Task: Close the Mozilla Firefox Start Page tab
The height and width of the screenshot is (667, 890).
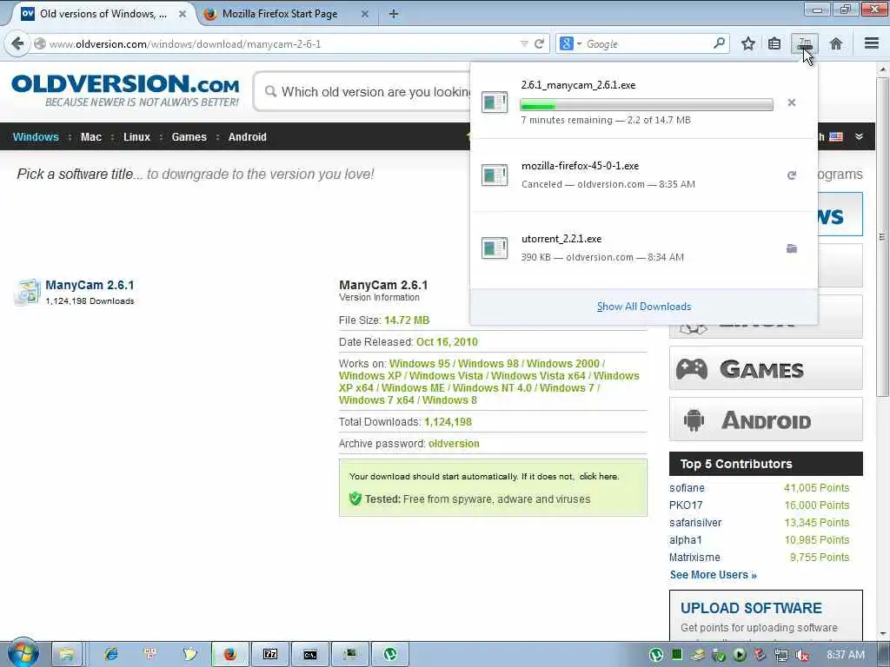Action: coord(365,14)
